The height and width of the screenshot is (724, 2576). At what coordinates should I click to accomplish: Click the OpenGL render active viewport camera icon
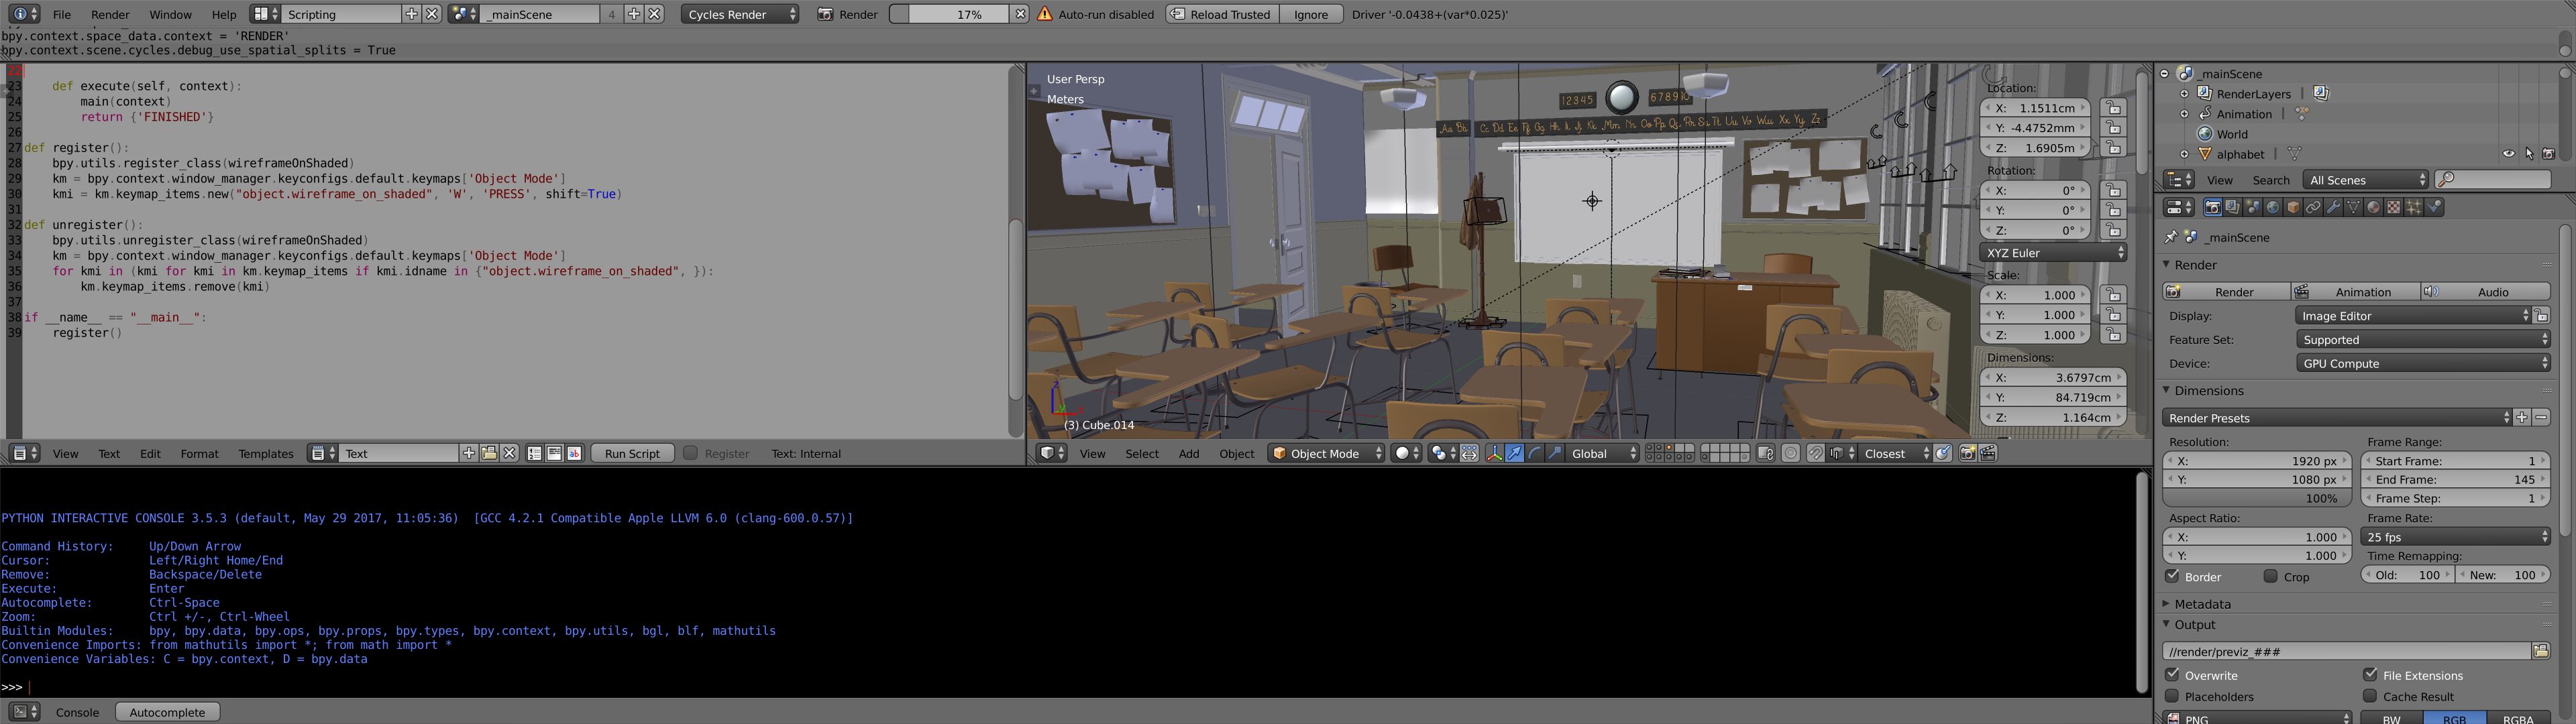pos(1967,454)
